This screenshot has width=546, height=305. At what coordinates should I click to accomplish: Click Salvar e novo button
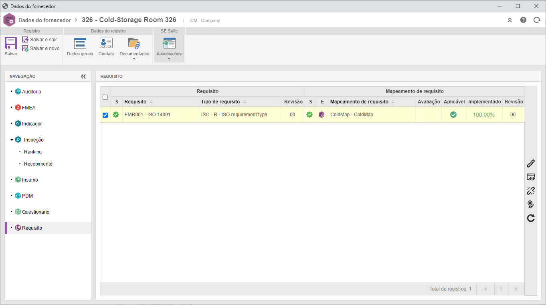[41, 48]
